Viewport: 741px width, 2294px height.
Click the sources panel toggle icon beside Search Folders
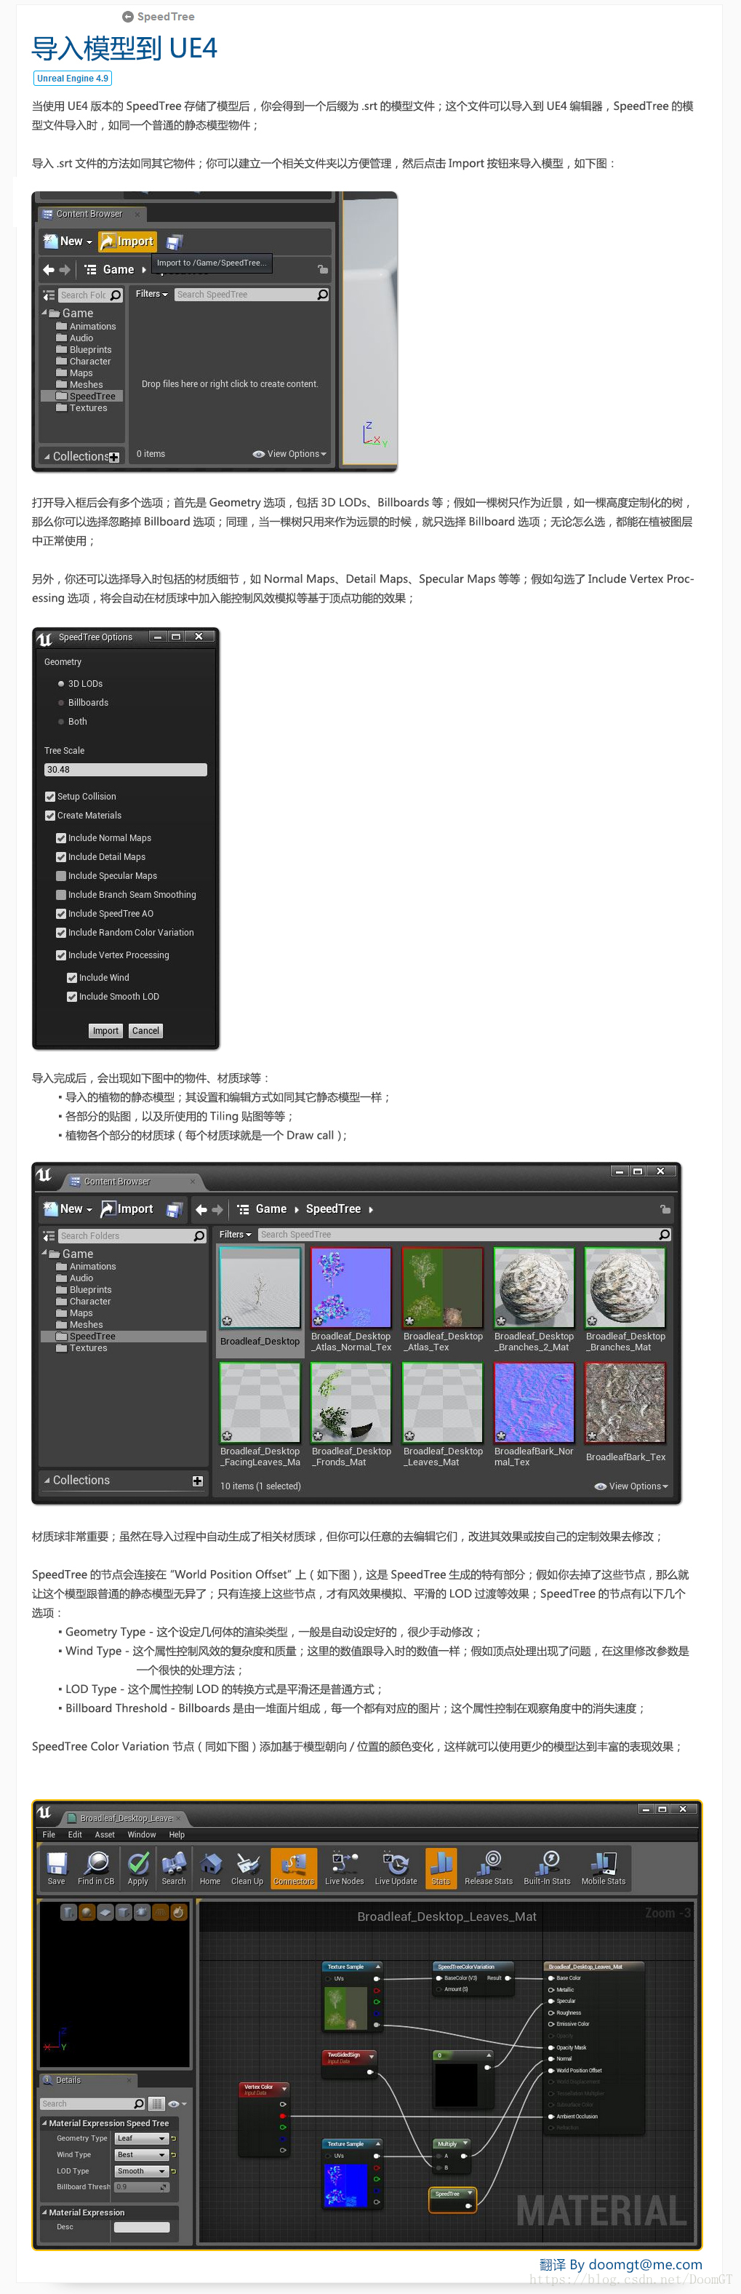[x=49, y=1236]
